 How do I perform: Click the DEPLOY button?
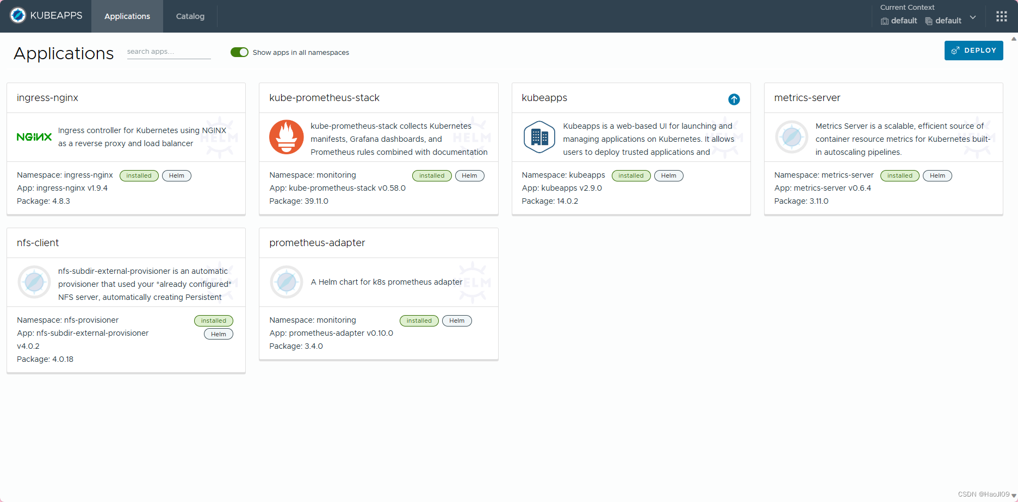point(973,51)
